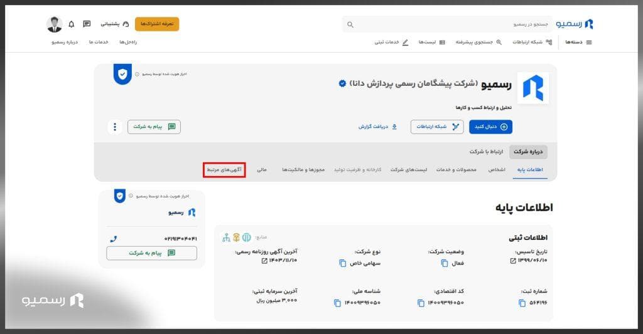Switch to the 'مالی' tab
The width and height of the screenshot is (643, 334).
tap(262, 170)
